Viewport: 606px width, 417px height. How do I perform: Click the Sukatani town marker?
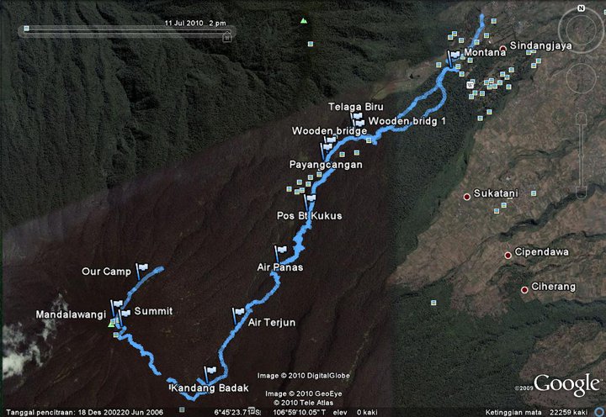pyautogui.click(x=467, y=197)
